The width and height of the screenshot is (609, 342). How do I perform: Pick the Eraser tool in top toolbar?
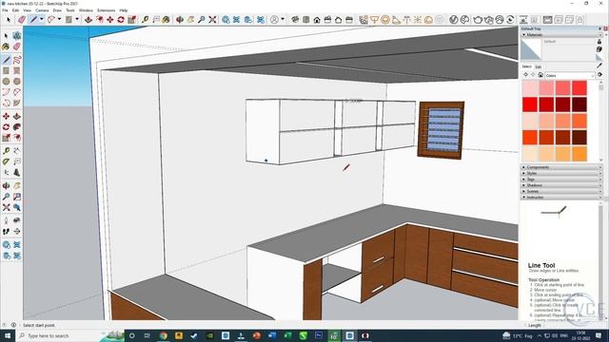coord(21,19)
